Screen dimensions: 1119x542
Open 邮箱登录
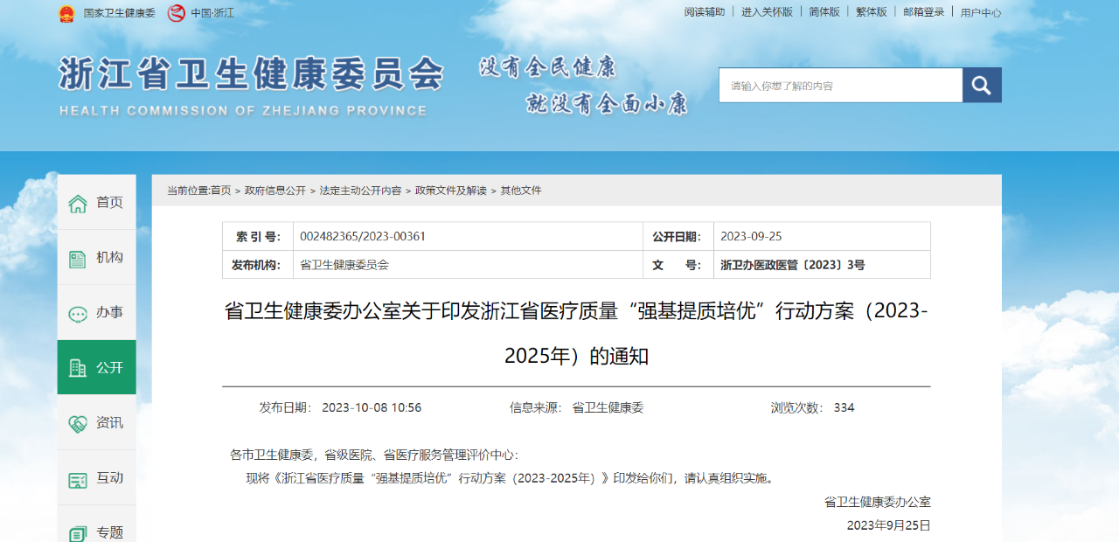924,12
